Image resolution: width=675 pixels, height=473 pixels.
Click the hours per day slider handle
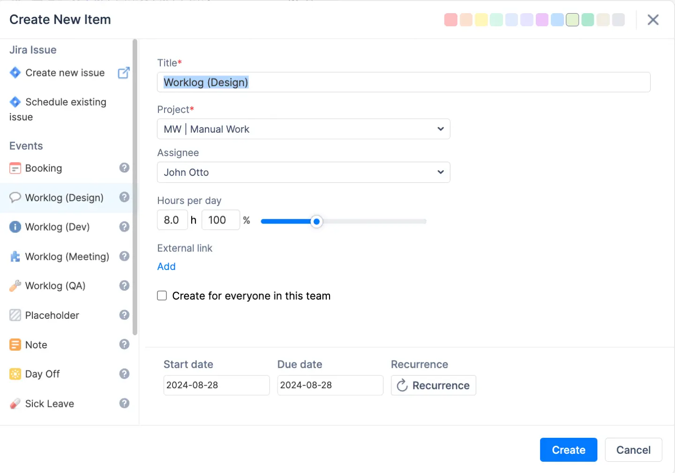317,221
